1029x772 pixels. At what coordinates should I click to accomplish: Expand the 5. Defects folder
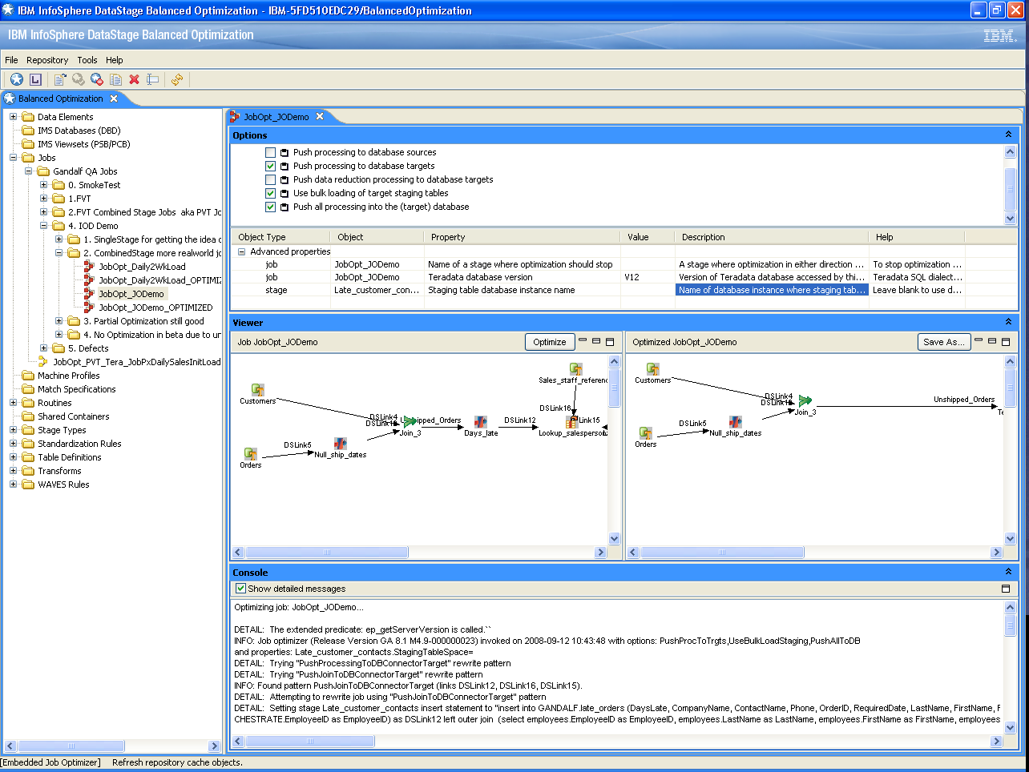point(43,348)
